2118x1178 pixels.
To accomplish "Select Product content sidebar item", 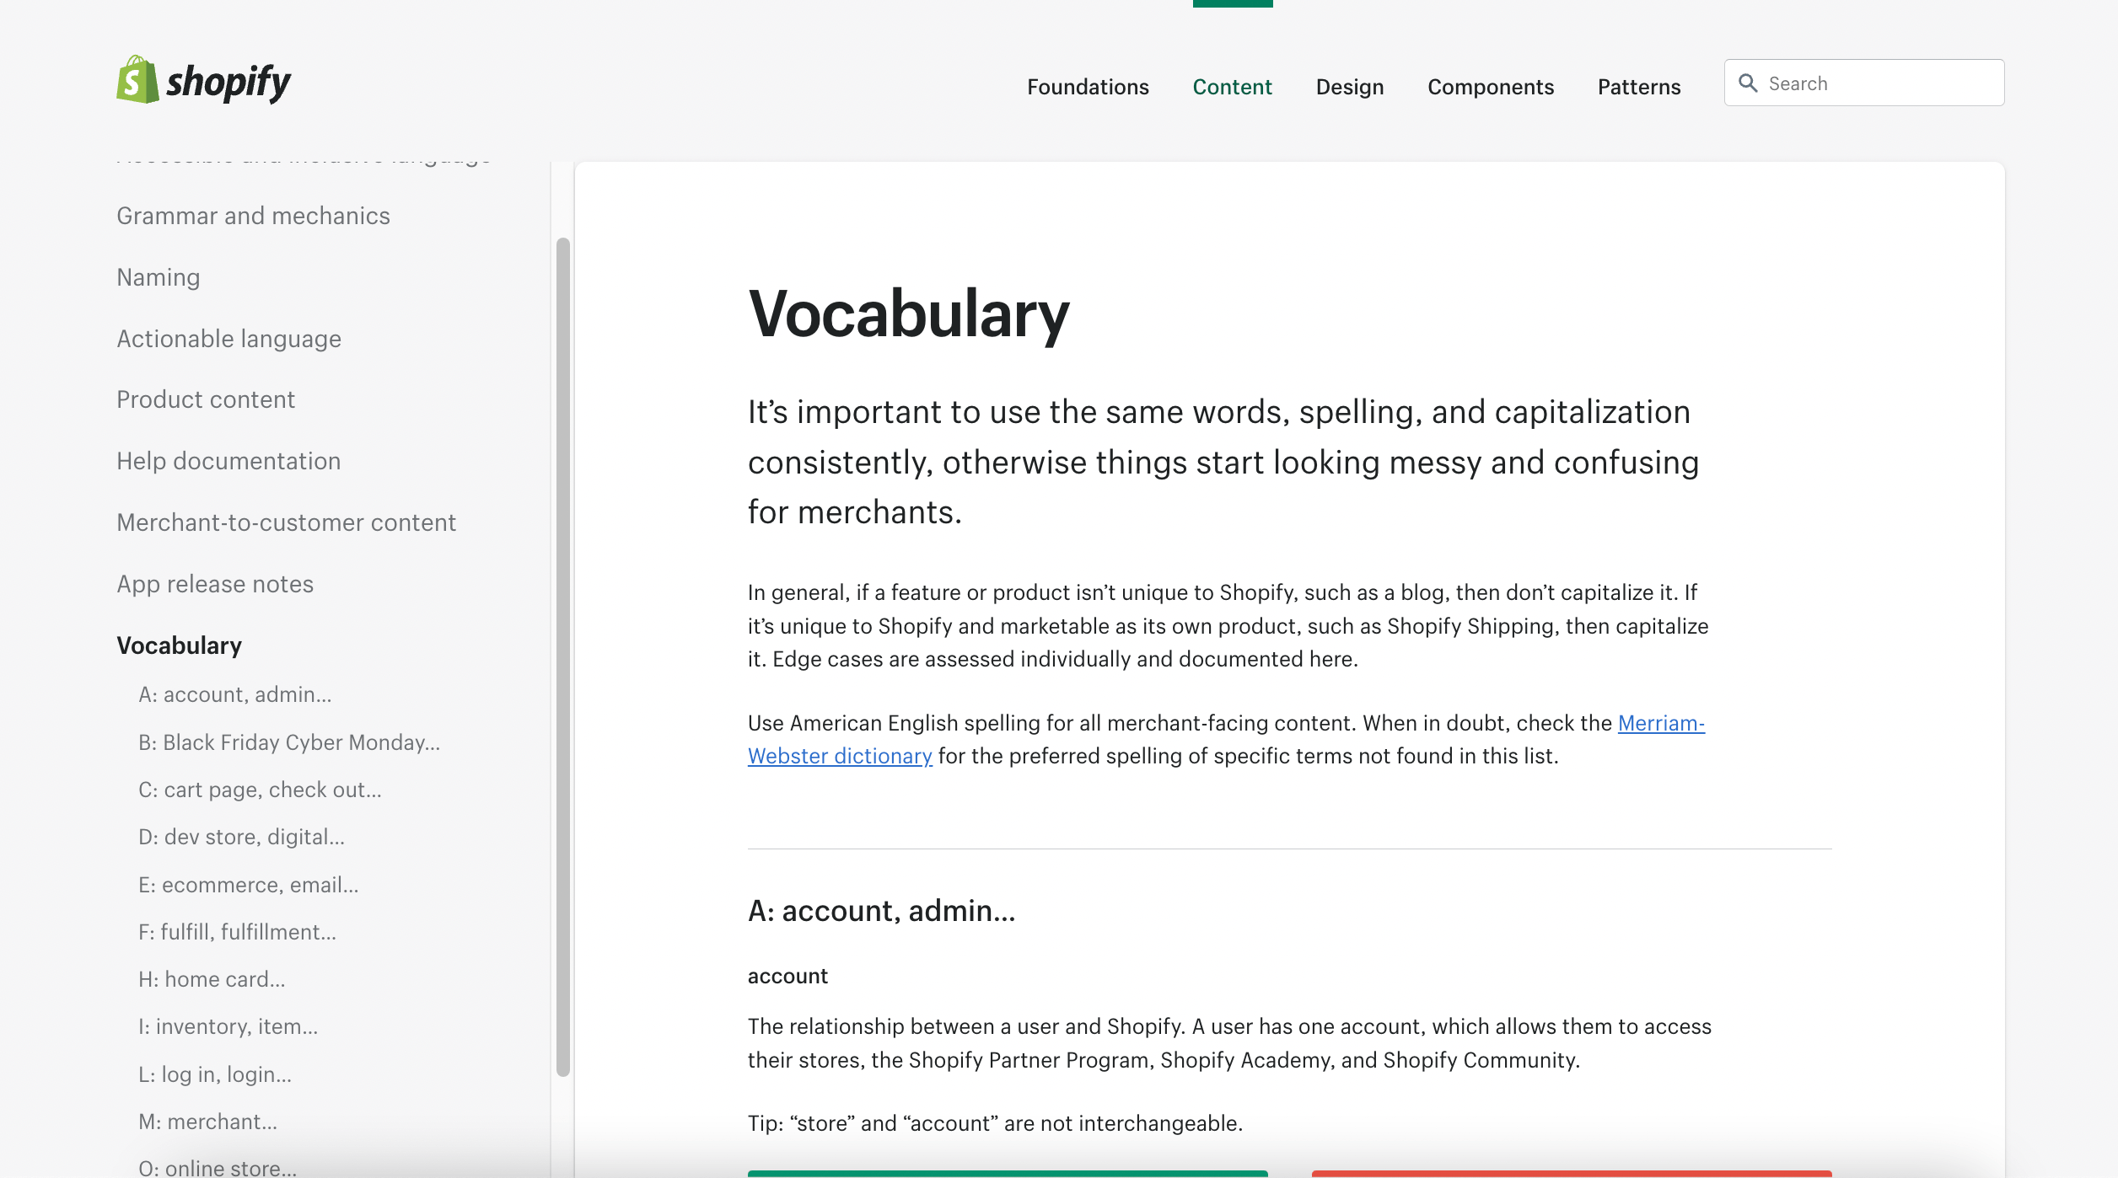I will 205,399.
